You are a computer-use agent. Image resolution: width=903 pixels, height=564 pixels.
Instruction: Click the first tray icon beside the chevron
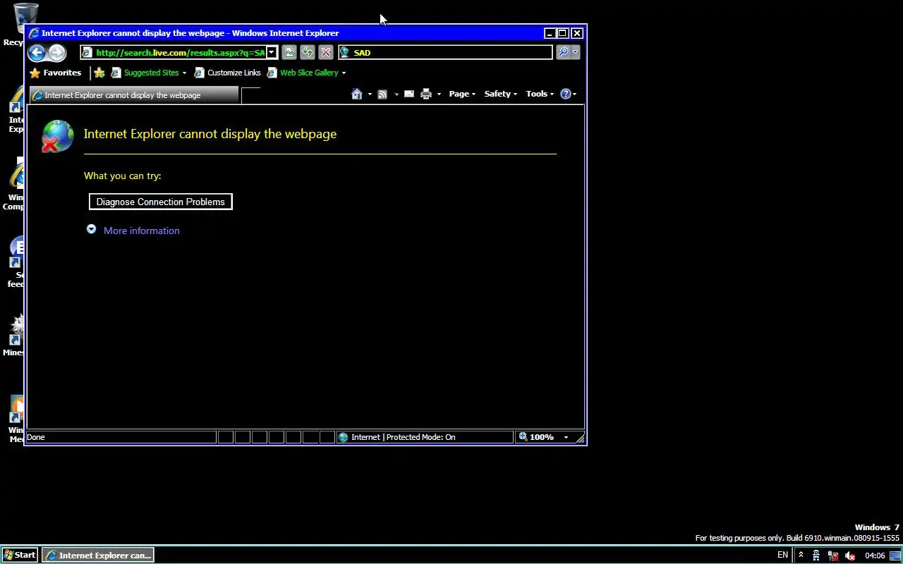816,556
